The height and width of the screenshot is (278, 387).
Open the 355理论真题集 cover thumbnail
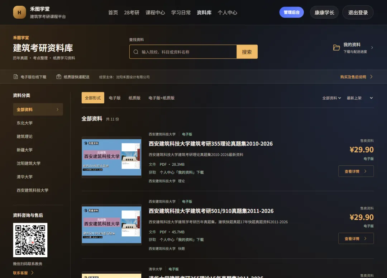pyautogui.click(x=111, y=157)
